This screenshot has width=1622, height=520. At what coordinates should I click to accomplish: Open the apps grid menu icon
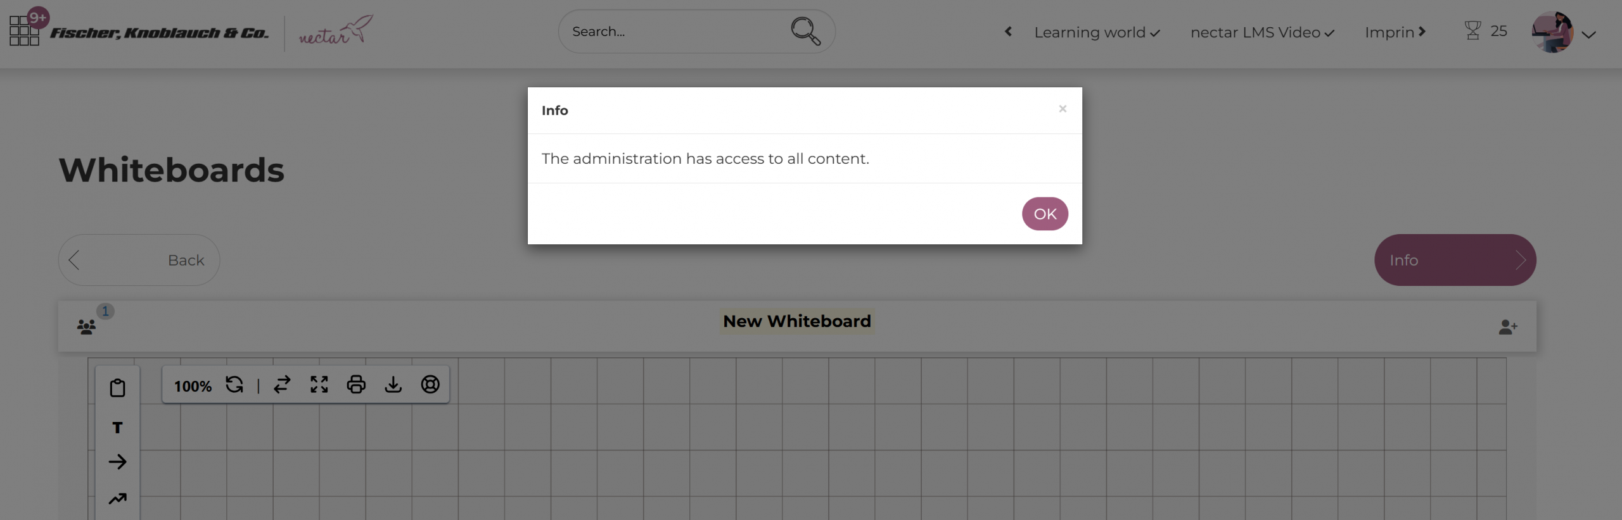(x=24, y=31)
